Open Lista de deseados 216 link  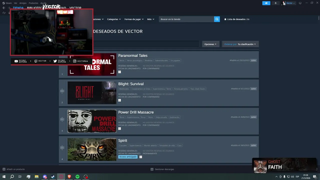point(237,19)
